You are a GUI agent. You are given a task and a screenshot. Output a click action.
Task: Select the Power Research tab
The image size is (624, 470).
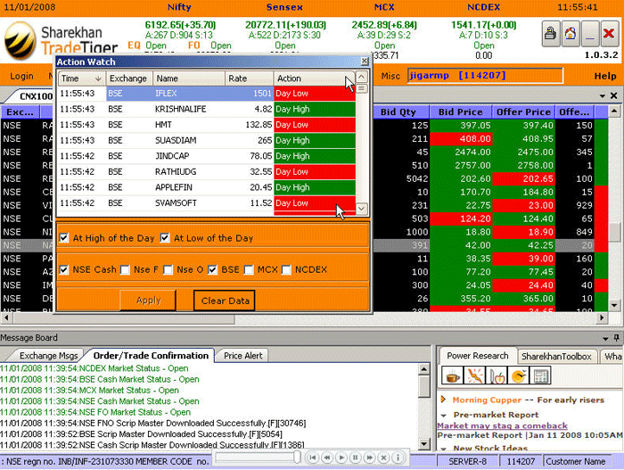click(477, 356)
